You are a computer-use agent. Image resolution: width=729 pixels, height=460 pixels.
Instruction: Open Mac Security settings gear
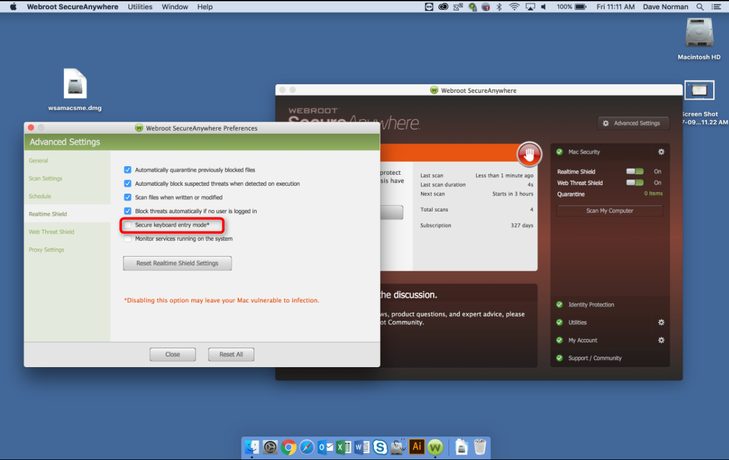pyautogui.click(x=661, y=152)
